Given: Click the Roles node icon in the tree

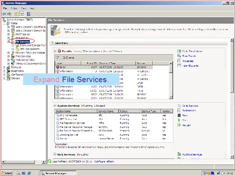Looking at the screenshot, I should (x=8, y=23).
